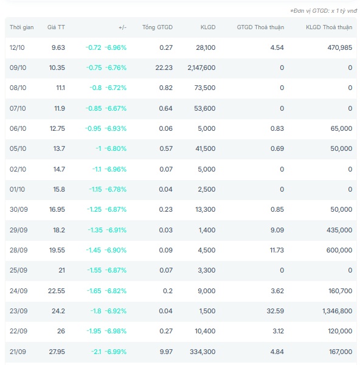The width and height of the screenshot is (360, 365).
Task: Select the 06/10 row date
Action: pyautogui.click(x=18, y=128)
